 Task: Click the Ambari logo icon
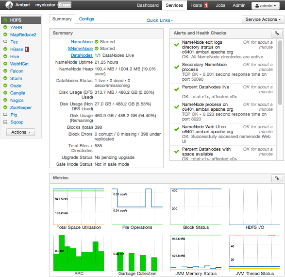[x=9, y=5]
